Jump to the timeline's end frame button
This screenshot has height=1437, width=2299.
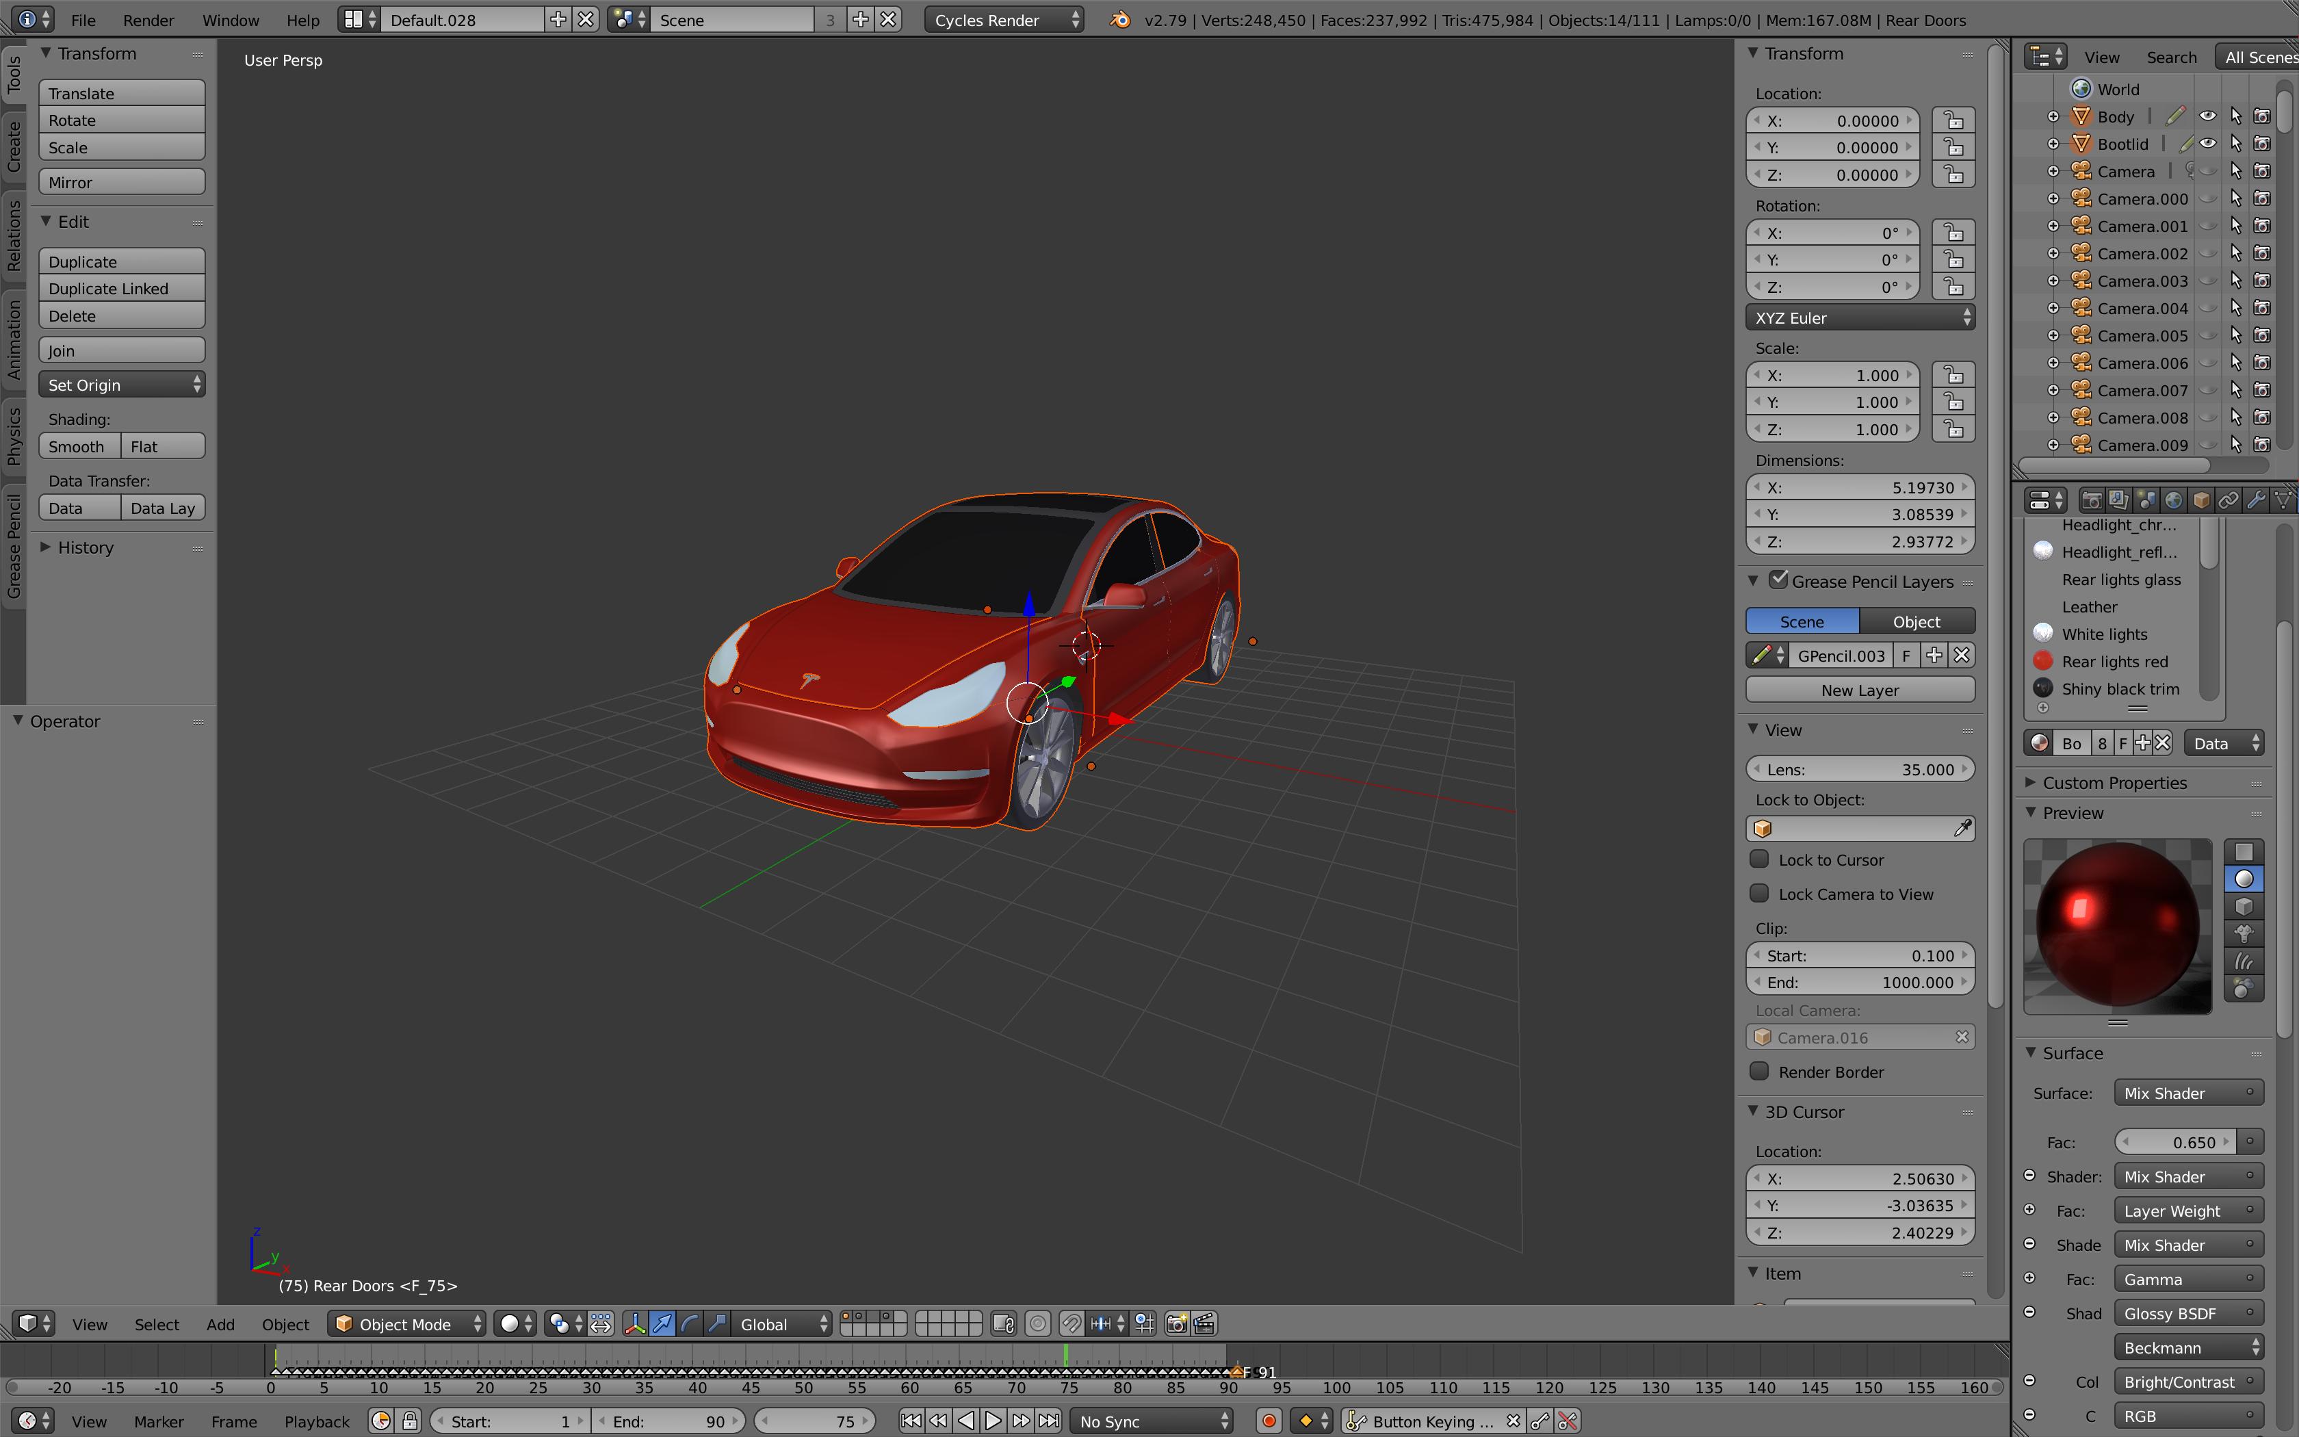click(1049, 1421)
